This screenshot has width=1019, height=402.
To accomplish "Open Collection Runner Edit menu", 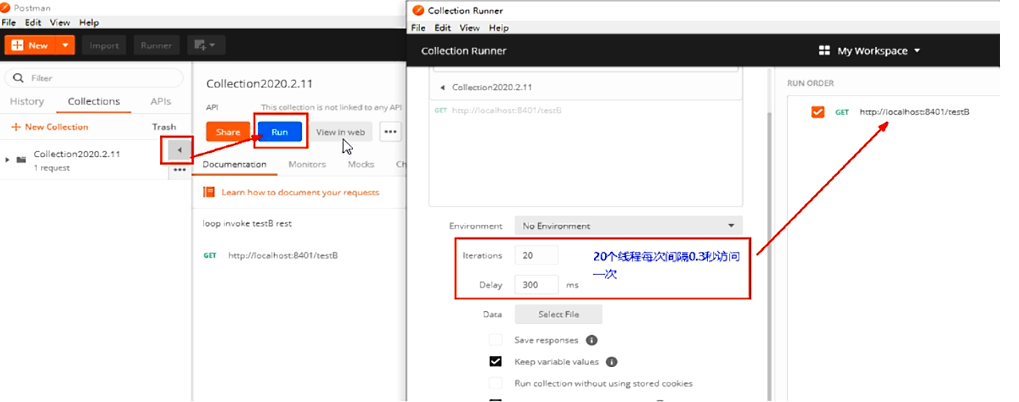I will coord(442,28).
